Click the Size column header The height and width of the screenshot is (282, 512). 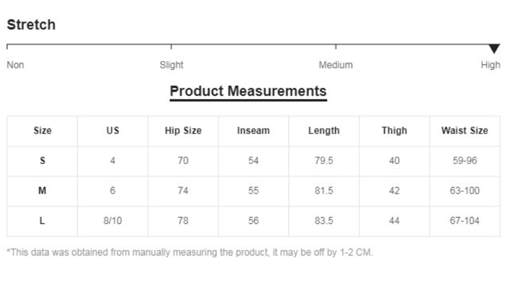click(42, 130)
